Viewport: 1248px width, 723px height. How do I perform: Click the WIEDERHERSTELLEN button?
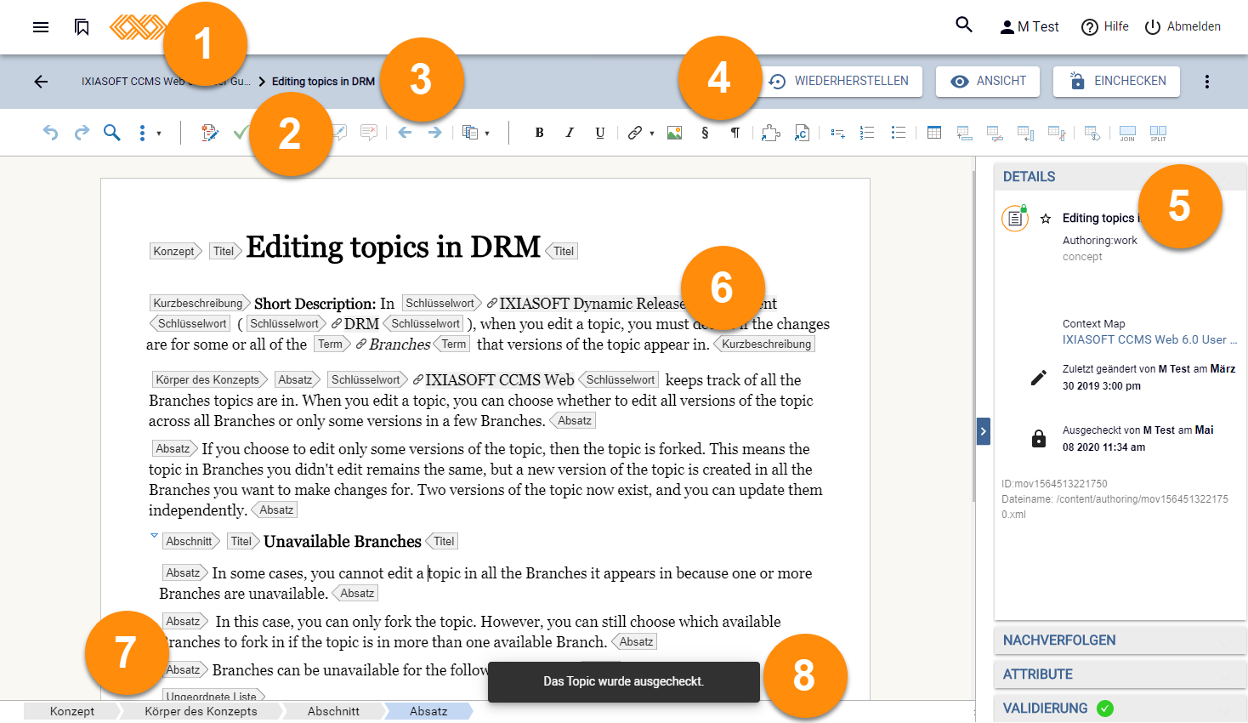(x=838, y=82)
